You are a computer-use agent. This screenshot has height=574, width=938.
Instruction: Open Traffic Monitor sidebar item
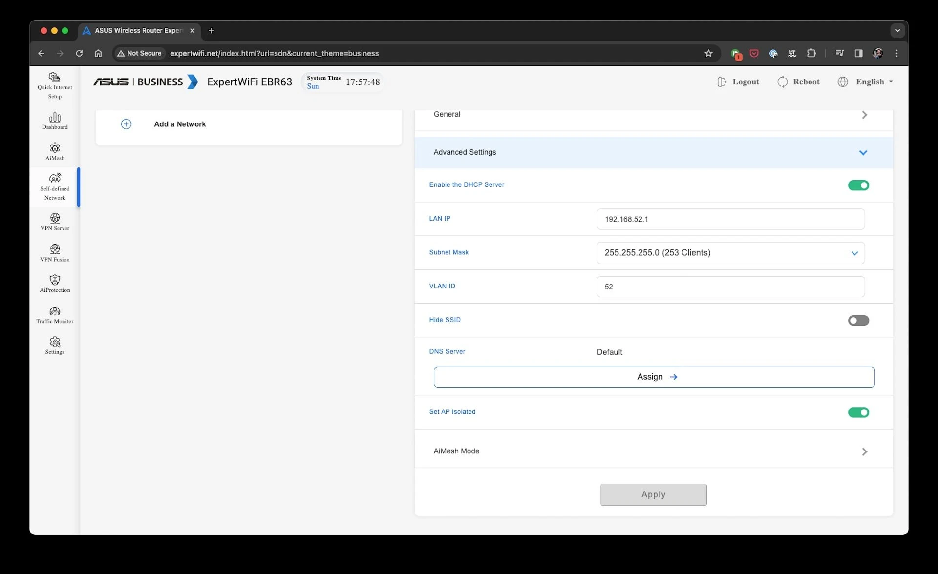pos(55,315)
